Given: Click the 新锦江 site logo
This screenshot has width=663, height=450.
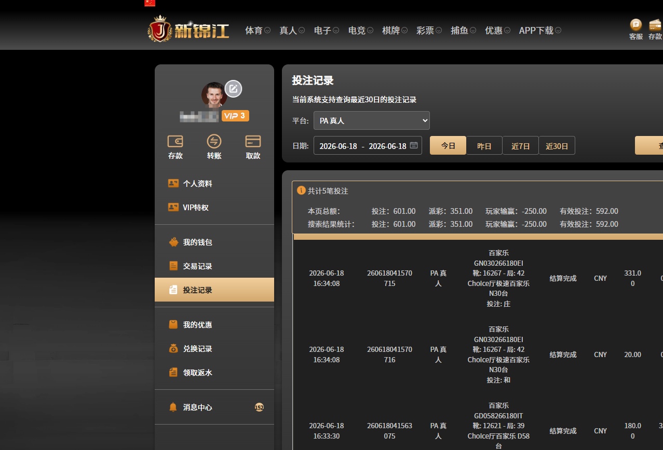Looking at the screenshot, I should point(188,29).
